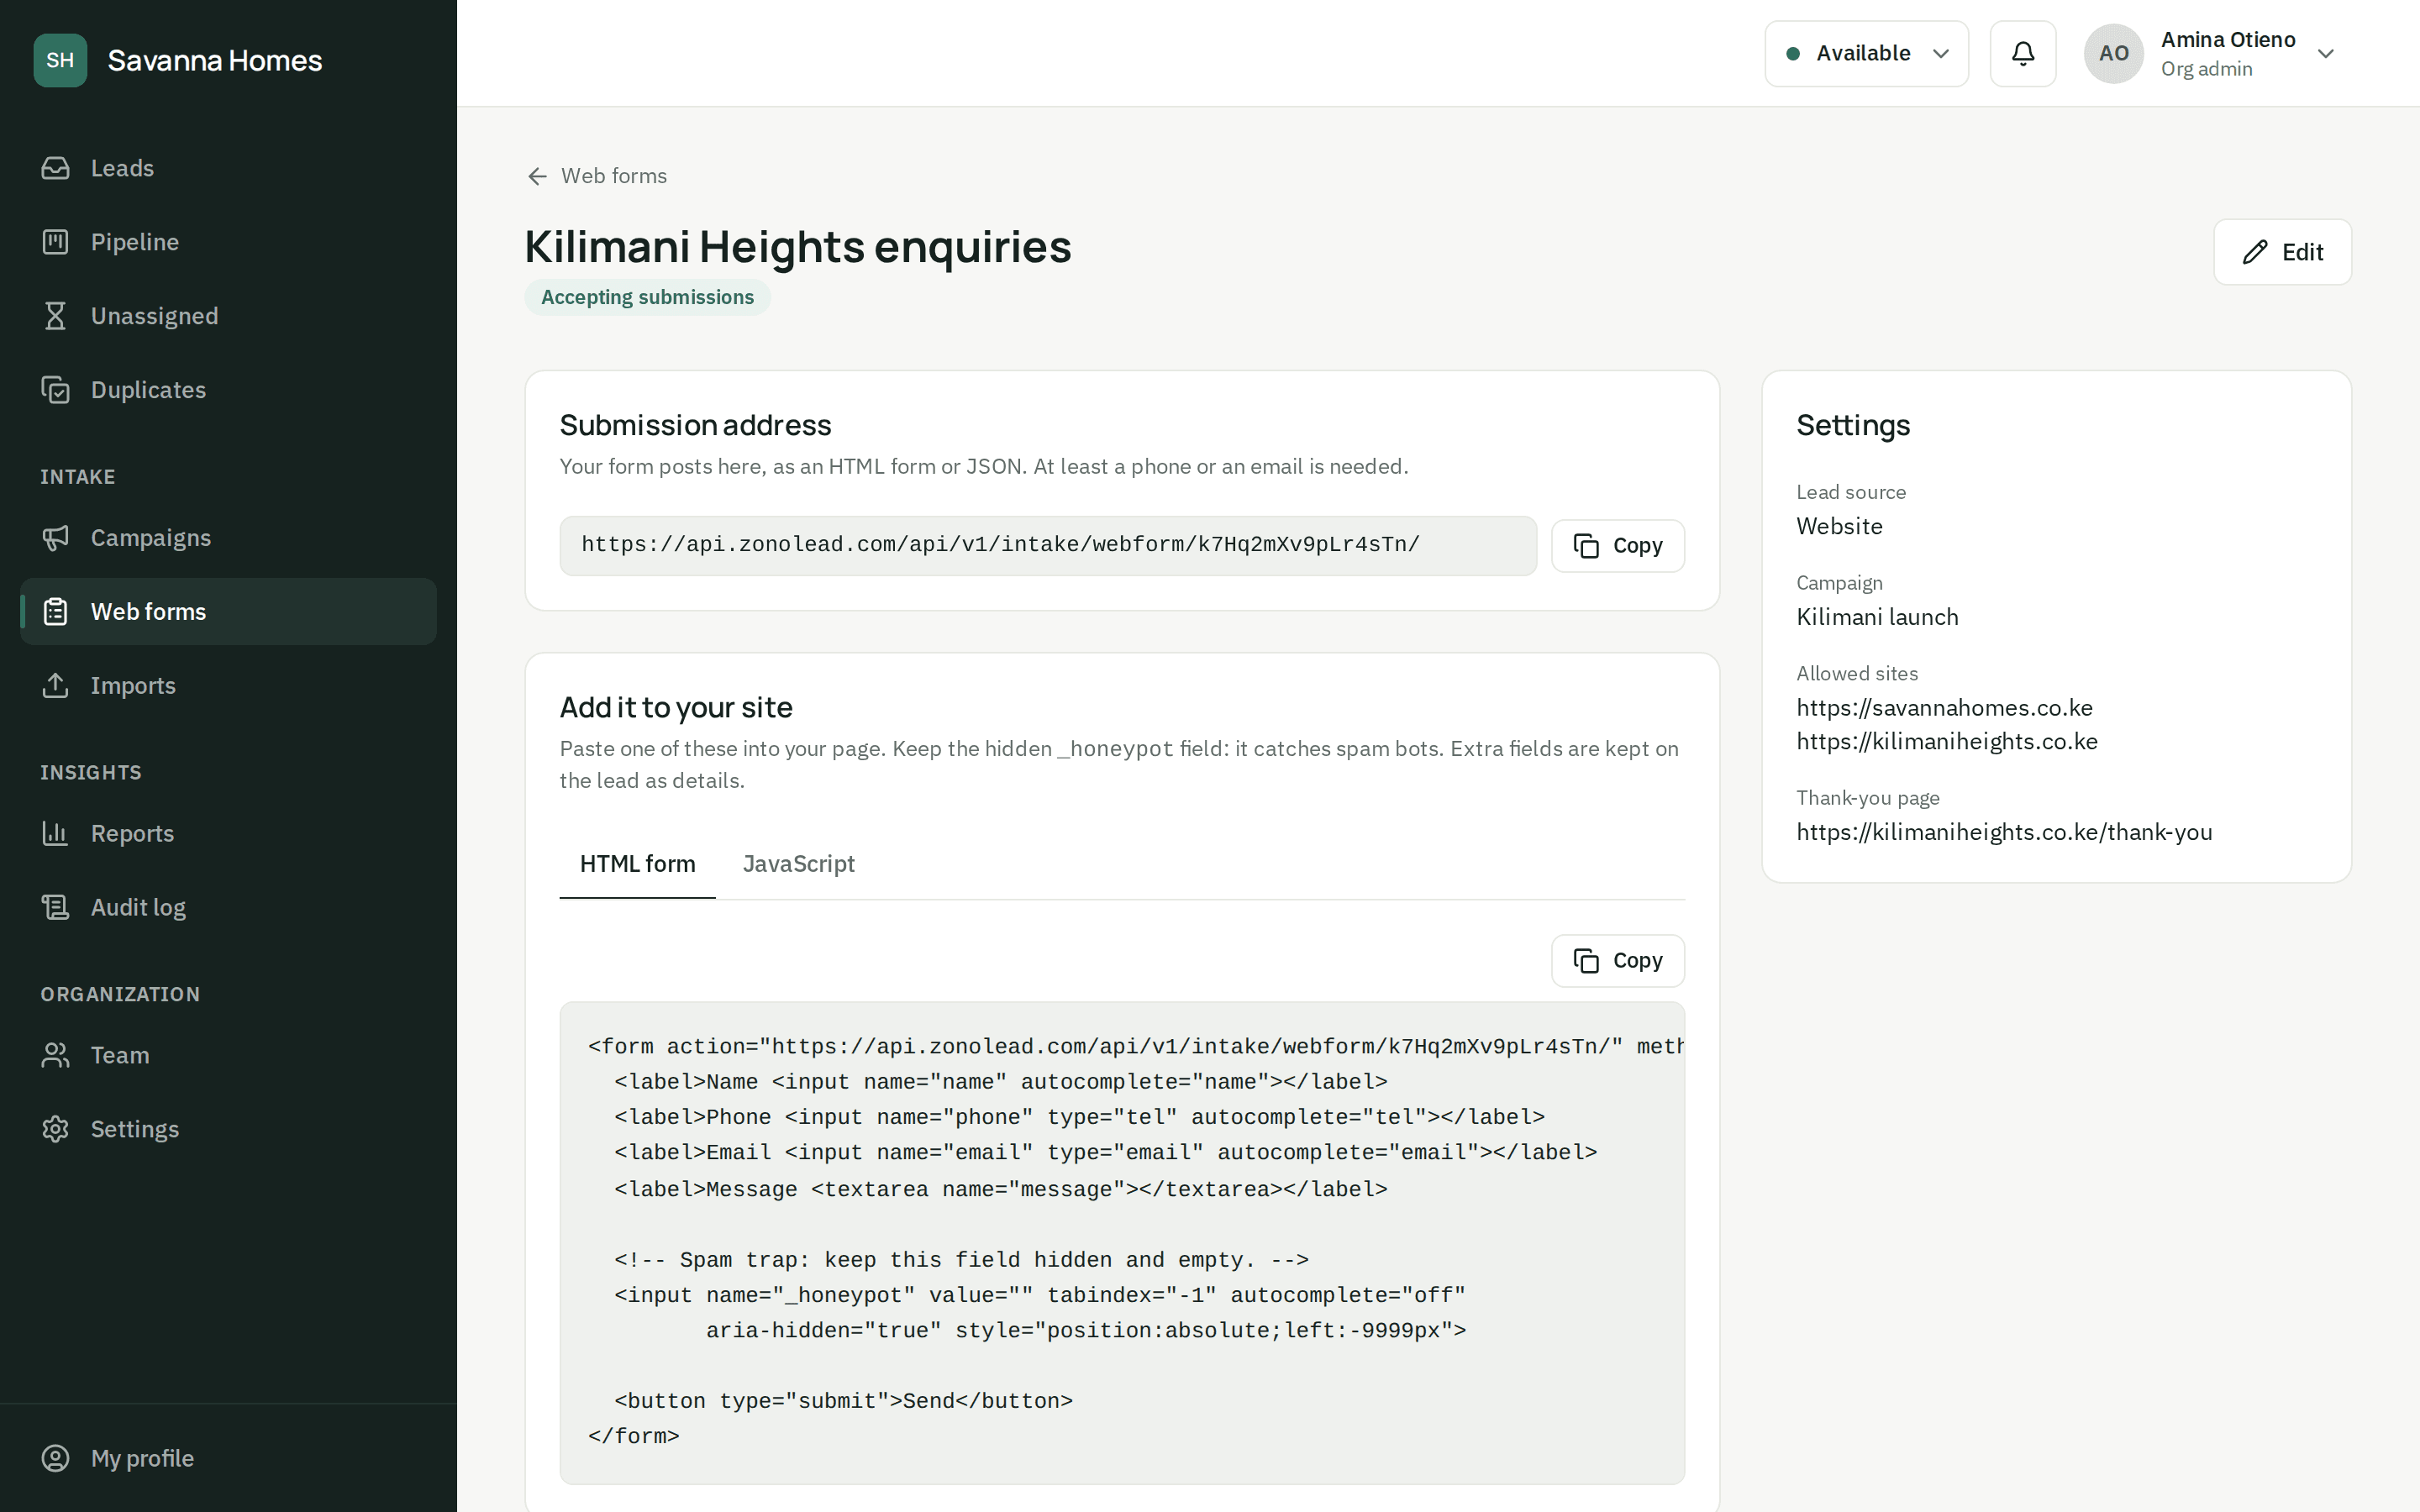
Task: Click the AO user avatar
Action: tap(2113, 54)
